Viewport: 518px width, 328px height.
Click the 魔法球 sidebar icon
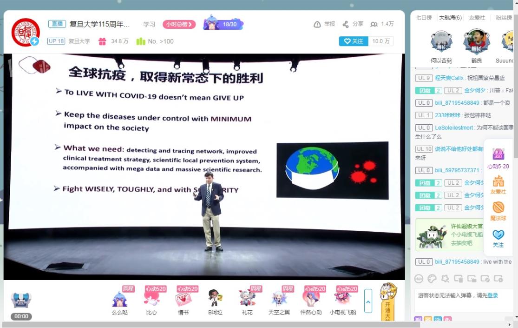pos(498,208)
